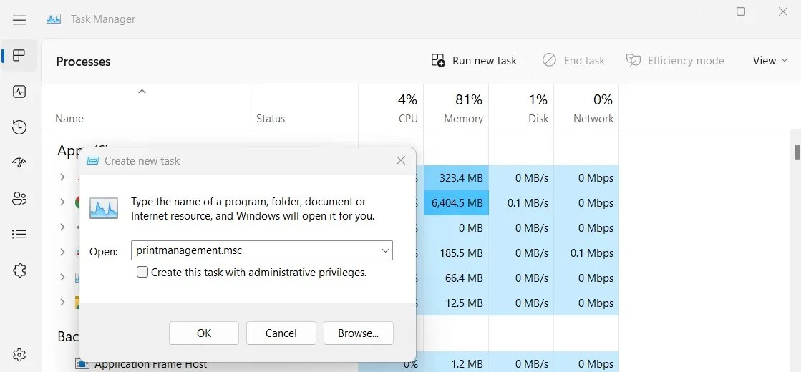Open the Open field history dropdown arrow
The width and height of the screenshot is (801, 372).
(385, 250)
